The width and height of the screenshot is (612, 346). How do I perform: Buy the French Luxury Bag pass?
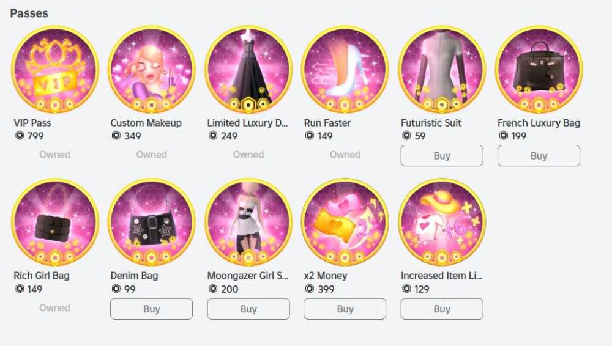(x=539, y=156)
